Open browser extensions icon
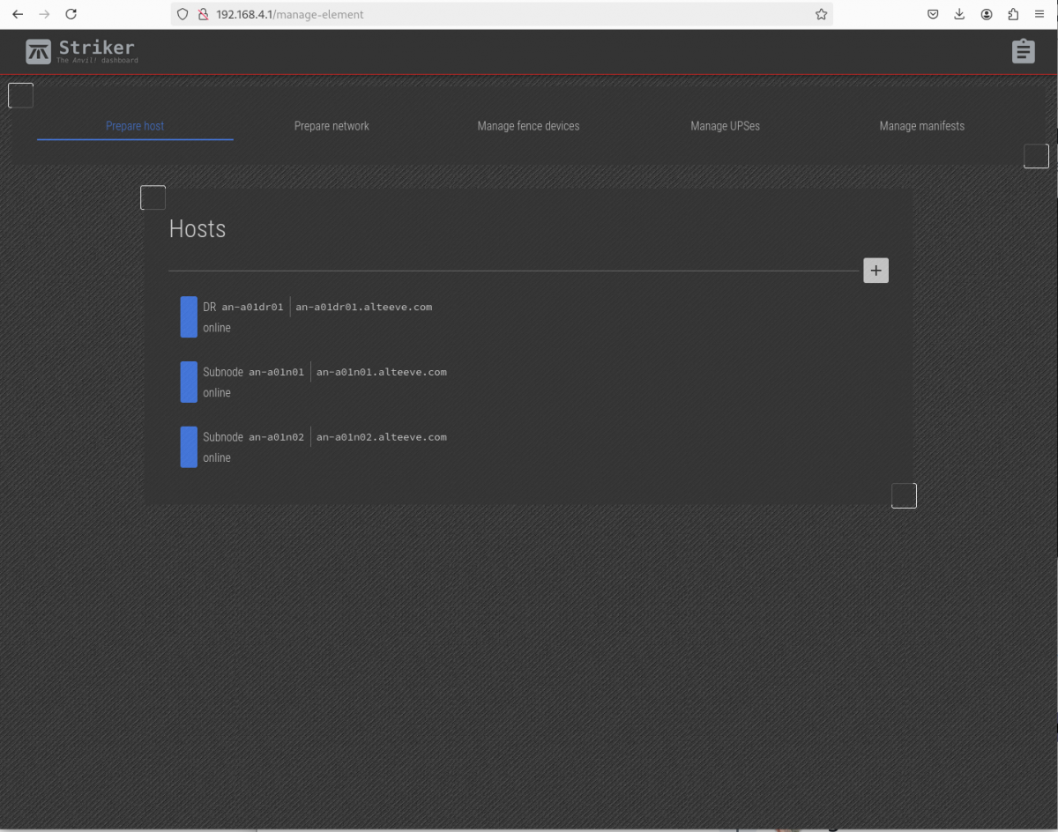Screen dimensions: 1058x832 [x=1013, y=14]
